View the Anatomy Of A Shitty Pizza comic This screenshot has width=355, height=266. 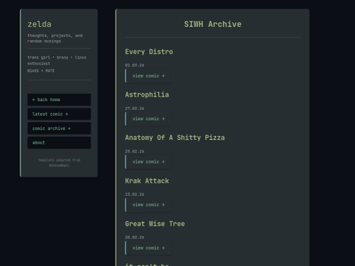pos(148,162)
